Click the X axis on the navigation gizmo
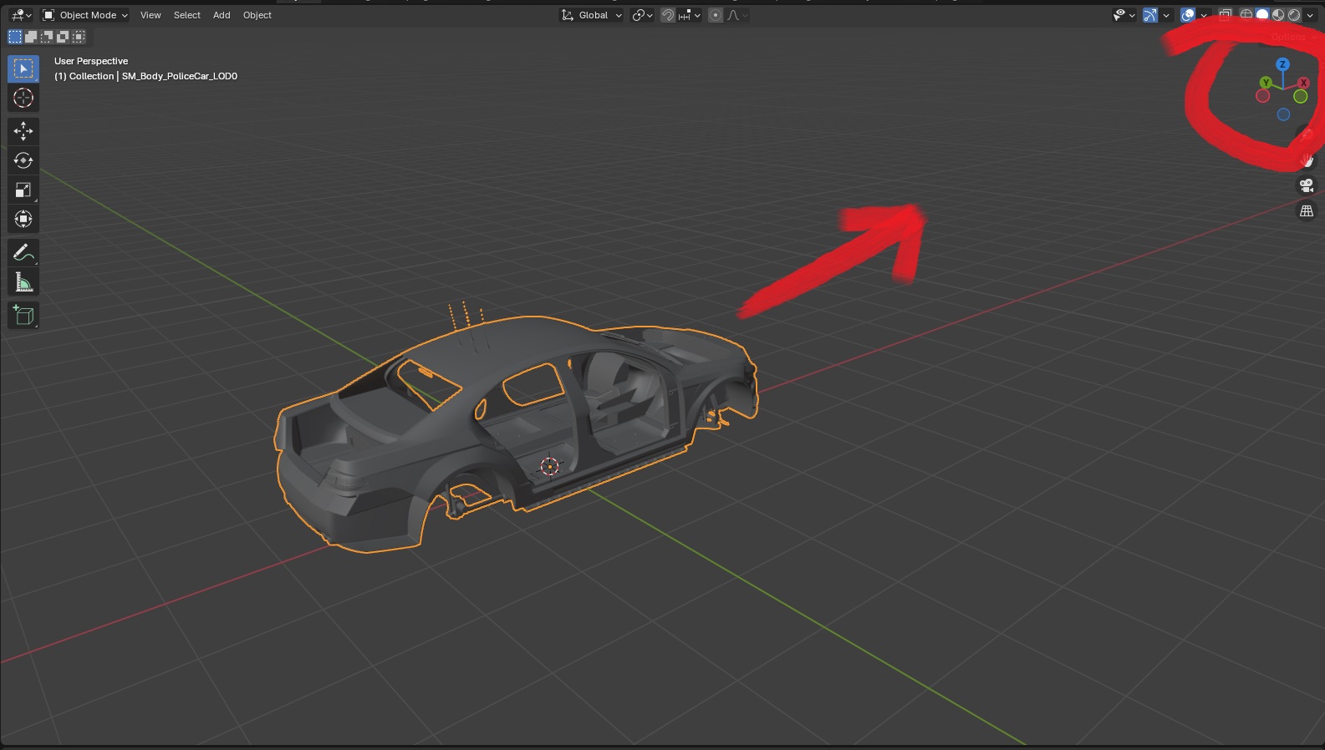The image size is (1325, 750). (1303, 83)
